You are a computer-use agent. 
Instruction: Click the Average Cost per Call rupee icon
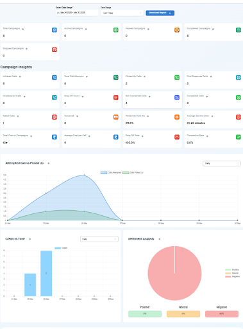tap(116, 137)
